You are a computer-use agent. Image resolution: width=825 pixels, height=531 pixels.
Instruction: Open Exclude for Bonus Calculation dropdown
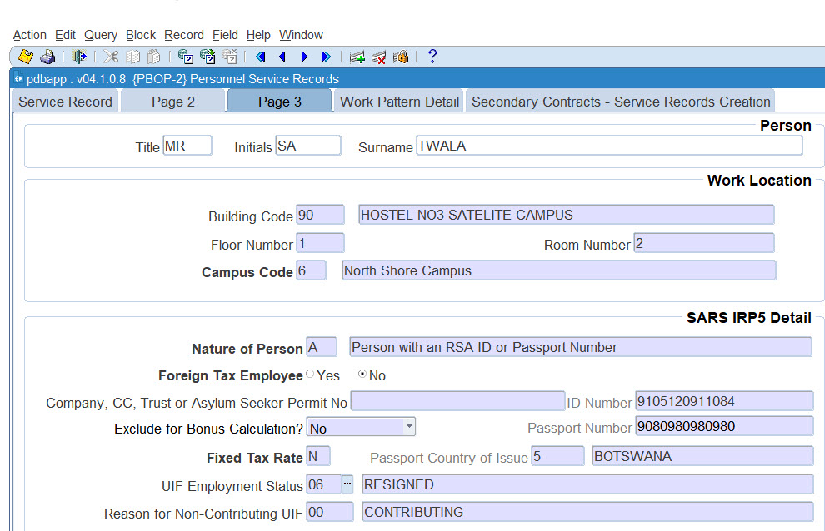click(x=408, y=428)
